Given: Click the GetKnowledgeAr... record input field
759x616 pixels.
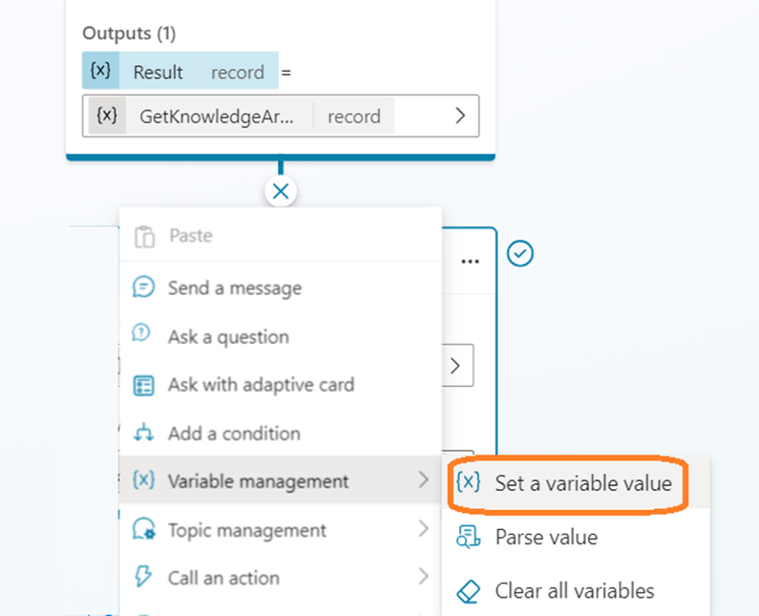Looking at the screenshot, I should [258, 117].
